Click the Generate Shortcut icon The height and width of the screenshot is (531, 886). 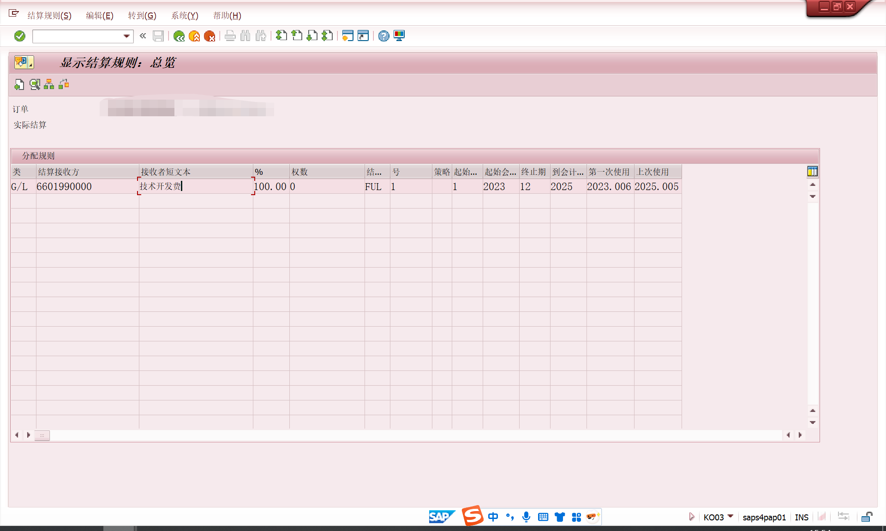363,36
